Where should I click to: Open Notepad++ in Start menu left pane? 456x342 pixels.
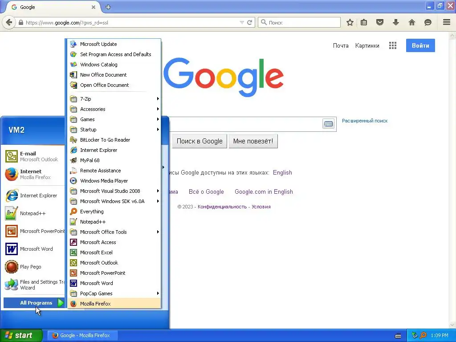click(x=34, y=213)
